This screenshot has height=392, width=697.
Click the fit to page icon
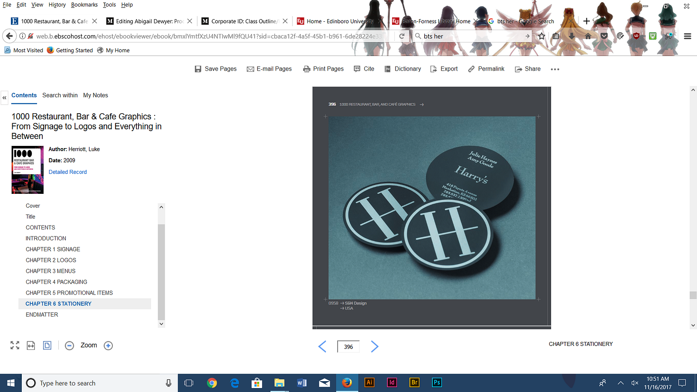pos(47,345)
